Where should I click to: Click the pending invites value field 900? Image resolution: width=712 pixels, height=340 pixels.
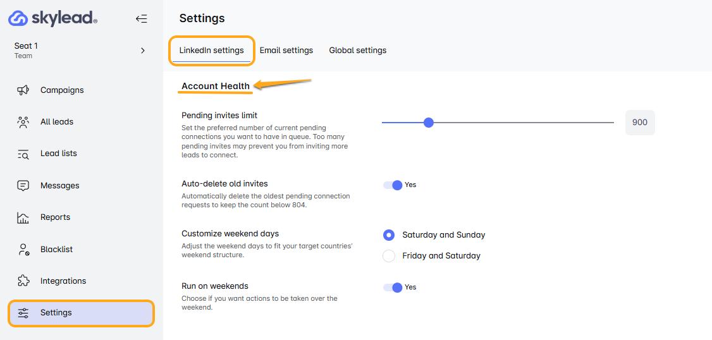tap(640, 123)
